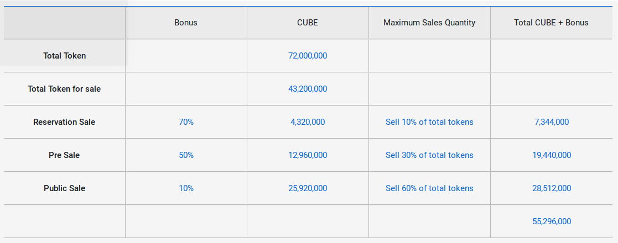Click the 4,320,000 CUBE amount

coord(308,122)
